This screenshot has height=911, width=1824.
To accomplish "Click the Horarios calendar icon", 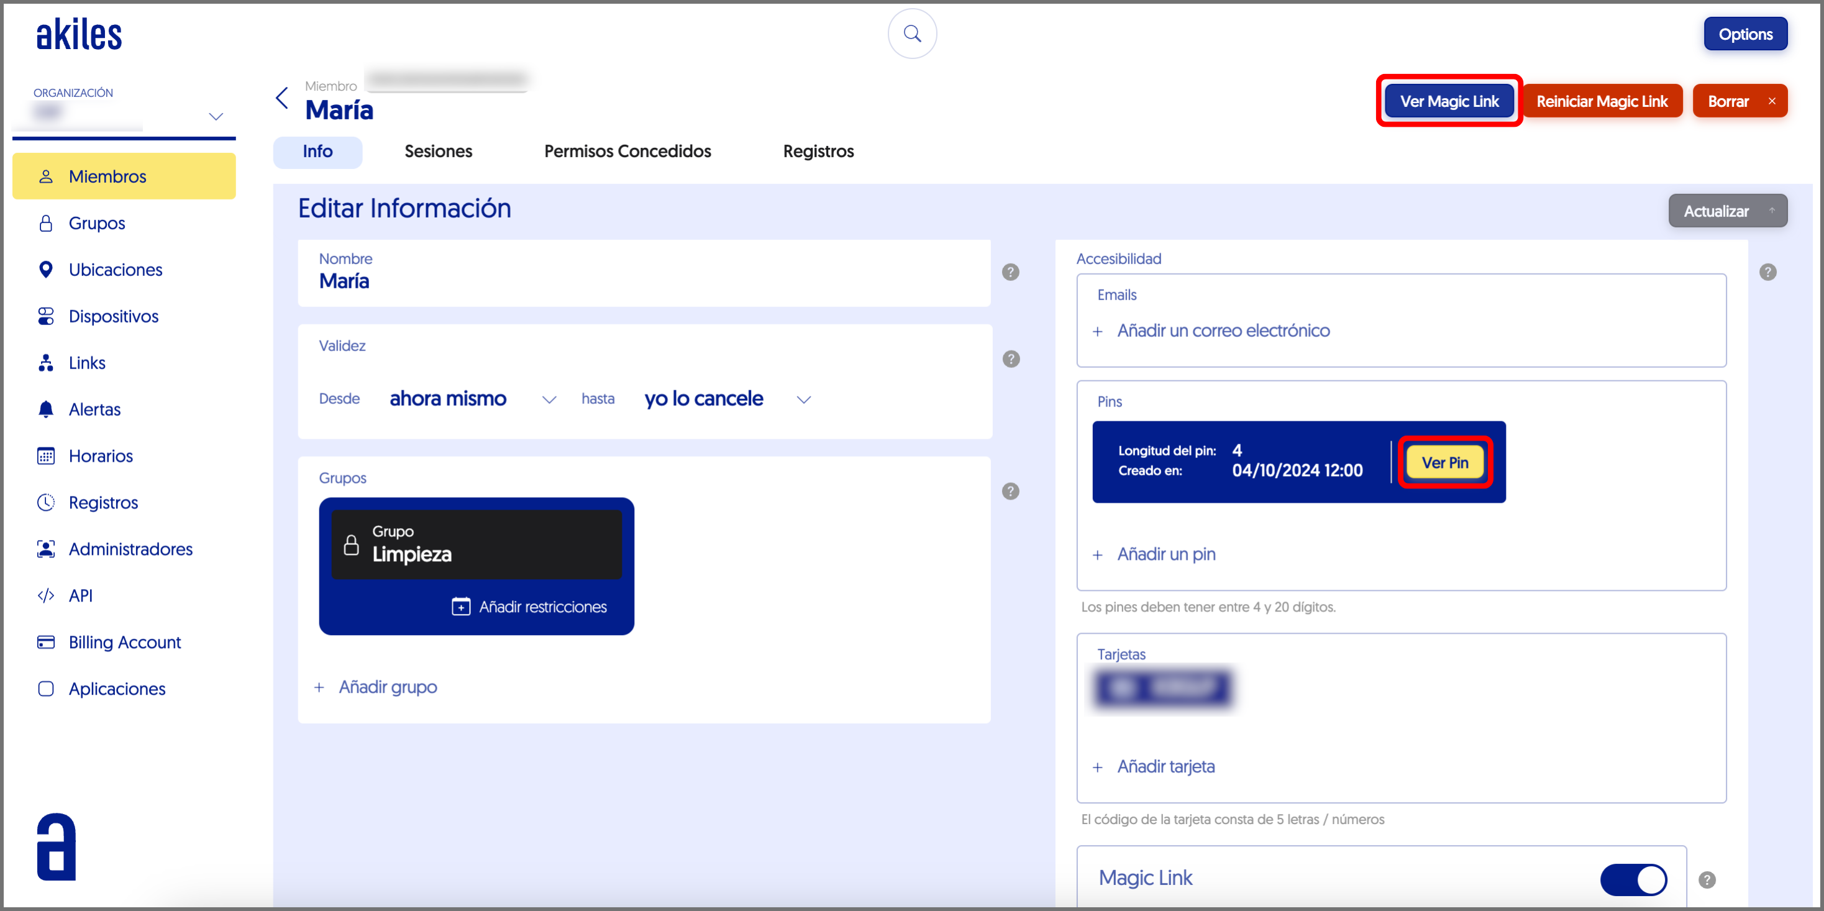I will pyautogui.click(x=46, y=456).
